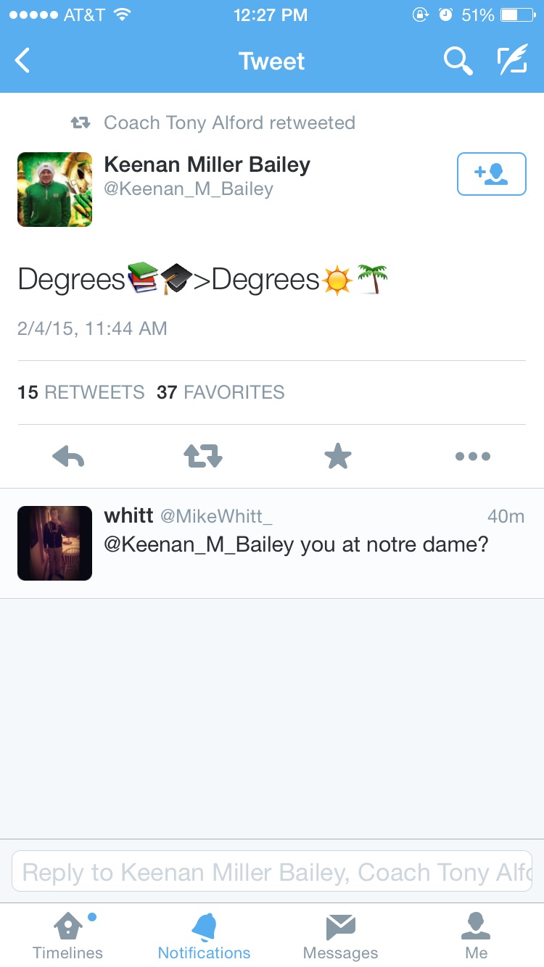Open whitt's profile avatar
Image resolution: width=544 pixels, height=967 pixels.
[x=54, y=543]
